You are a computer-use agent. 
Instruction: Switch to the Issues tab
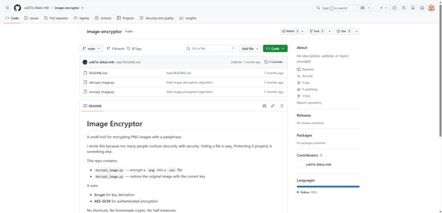(31, 18)
